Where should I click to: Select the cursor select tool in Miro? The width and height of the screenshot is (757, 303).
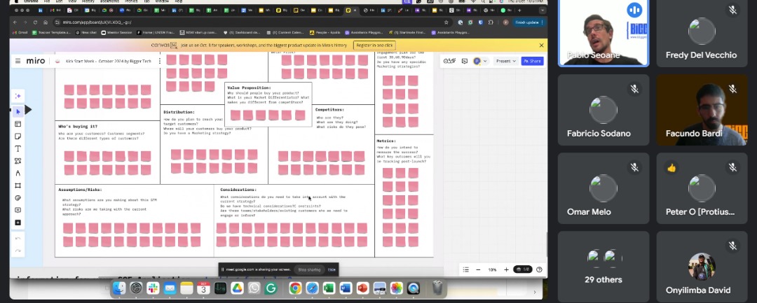point(18,111)
